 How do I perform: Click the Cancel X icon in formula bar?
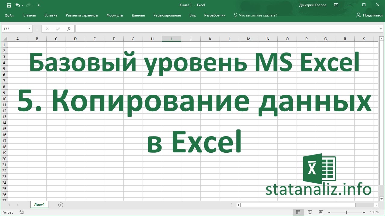(x=47, y=29)
